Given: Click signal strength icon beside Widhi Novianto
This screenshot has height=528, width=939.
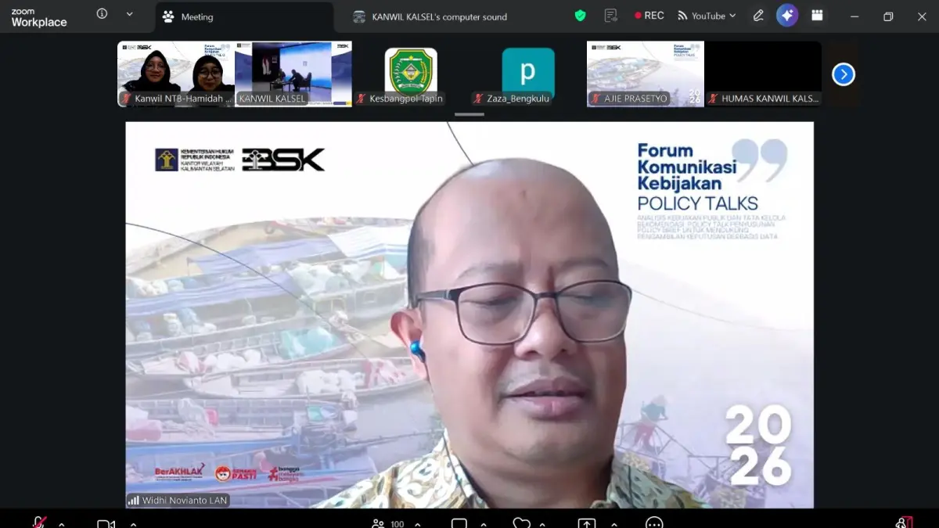Looking at the screenshot, I should coord(134,501).
